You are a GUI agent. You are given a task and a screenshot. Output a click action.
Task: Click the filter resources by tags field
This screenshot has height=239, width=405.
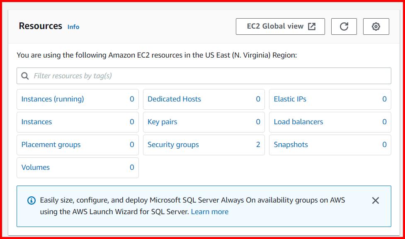[124, 75]
